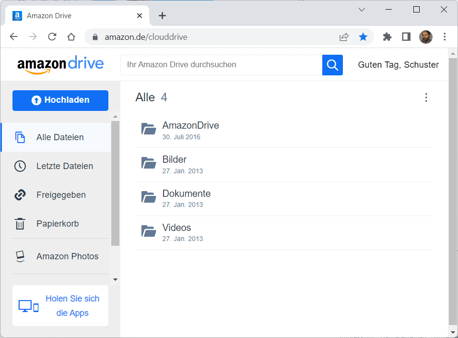Click the Bilder folder icon
The height and width of the screenshot is (338, 458).
[149, 163]
